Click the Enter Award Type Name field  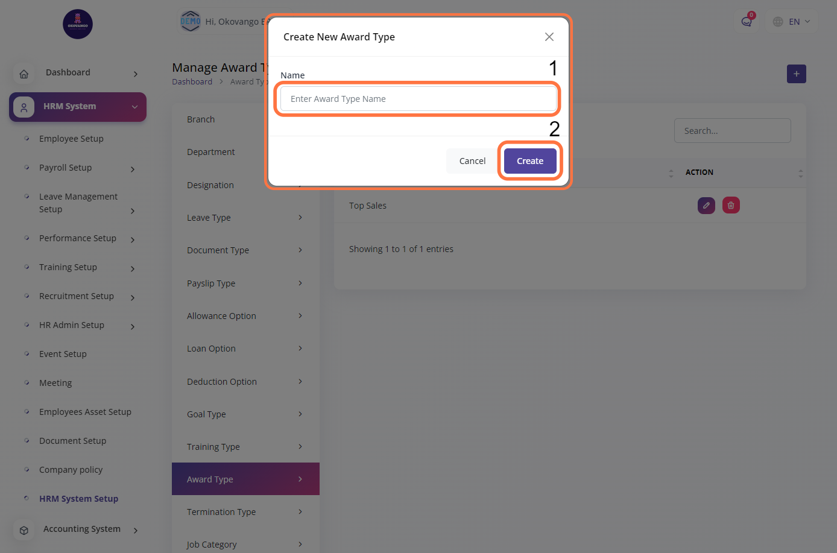pyautogui.click(x=418, y=99)
